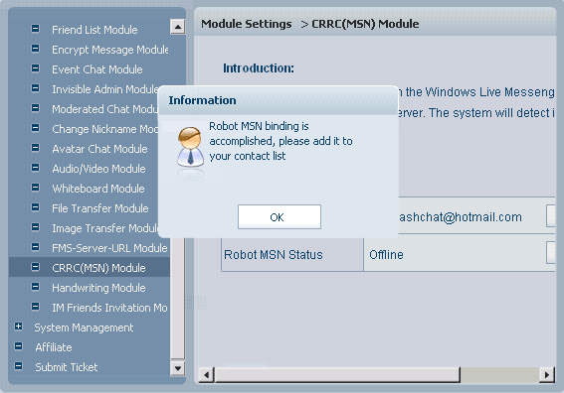Select Audio/Video Module in sidebar
Viewport: 564px width, 393px height.
pos(98,169)
